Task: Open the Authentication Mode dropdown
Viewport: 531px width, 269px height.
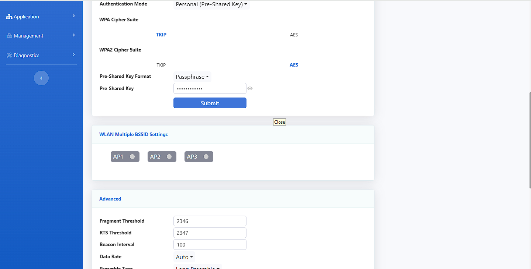Action: (x=211, y=4)
